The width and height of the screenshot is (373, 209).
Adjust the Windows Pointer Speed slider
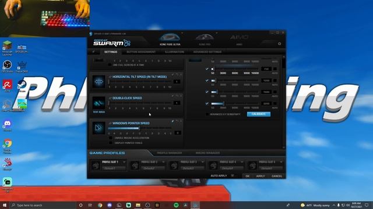point(140,128)
